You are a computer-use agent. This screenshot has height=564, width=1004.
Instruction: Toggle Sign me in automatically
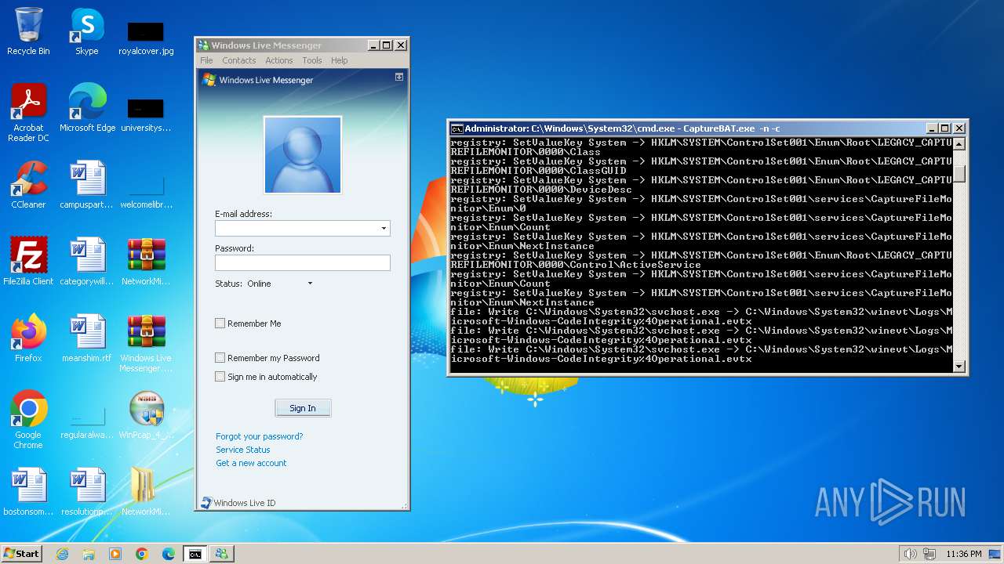(x=220, y=376)
